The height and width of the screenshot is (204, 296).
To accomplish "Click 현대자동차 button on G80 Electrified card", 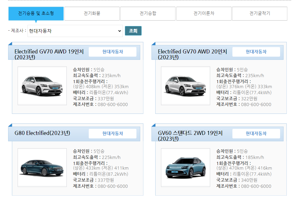I will coord(112,133).
